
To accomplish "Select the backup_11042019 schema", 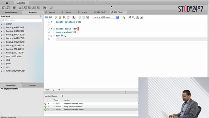I will [x=15, y=49].
